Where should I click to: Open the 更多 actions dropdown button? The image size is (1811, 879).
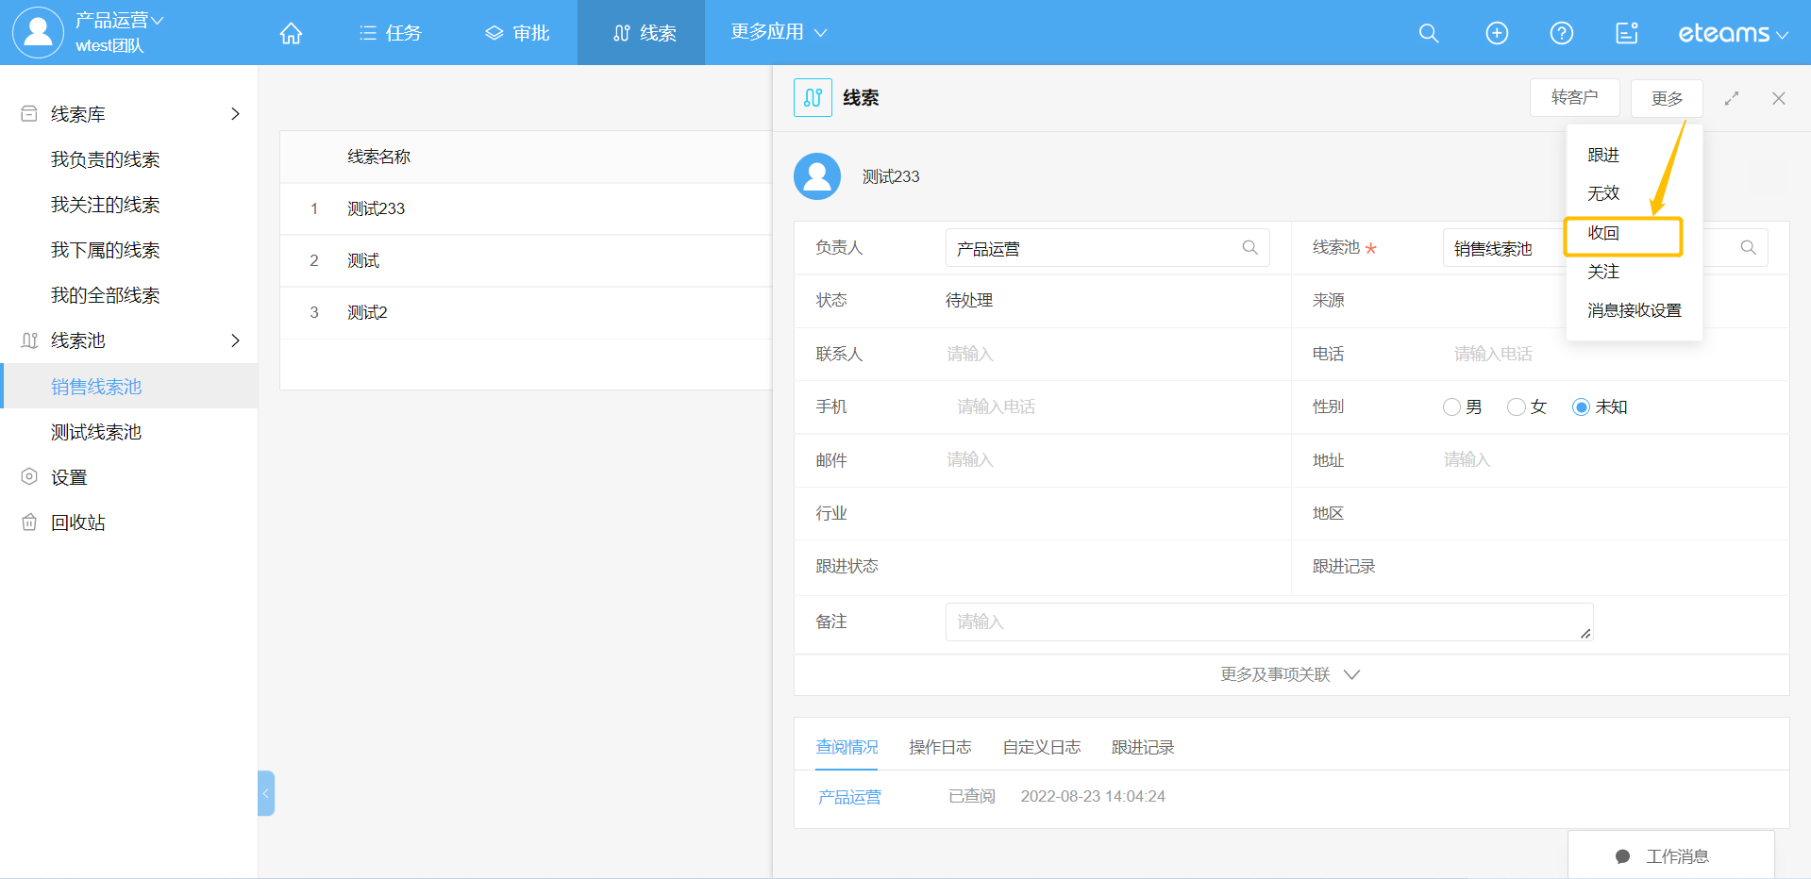coord(1667,98)
